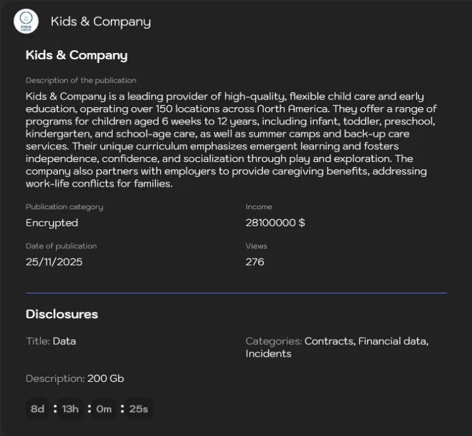This screenshot has height=436, width=472.
Task: Click the '13h' countdown hours box
Action: [70, 409]
